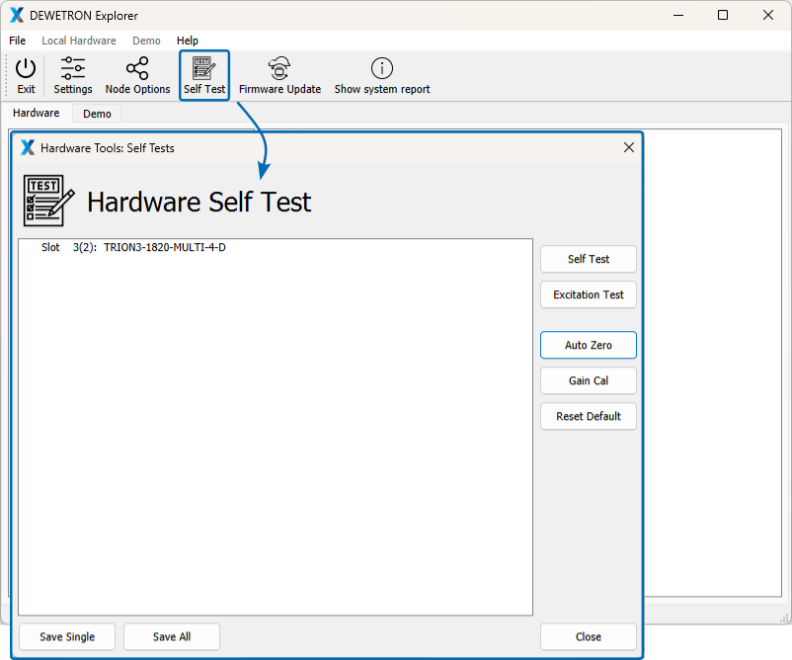Minimize the DEWETRON Explorer window
Image resolution: width=792 pixels, height=660 pixels.
678,15
